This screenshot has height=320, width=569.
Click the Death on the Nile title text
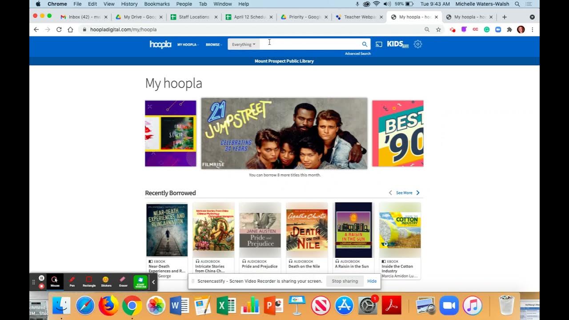tap(304, 267)
